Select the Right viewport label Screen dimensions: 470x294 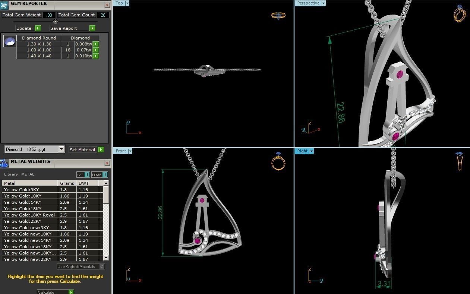coord(302,151)
